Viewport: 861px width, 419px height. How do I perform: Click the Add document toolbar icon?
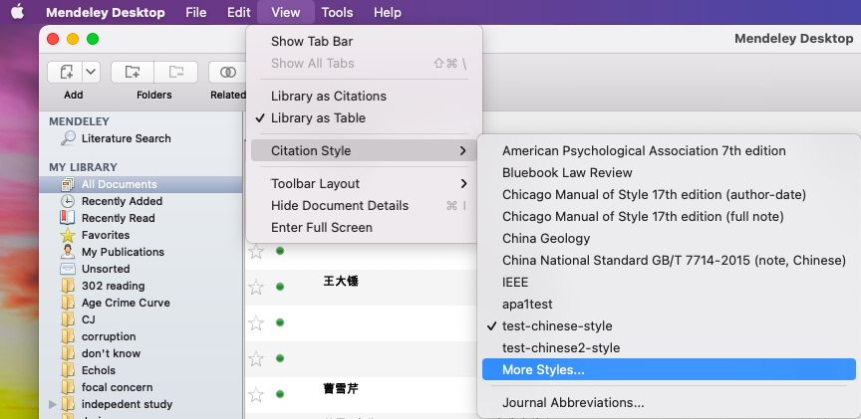click(x=66, y=72)
